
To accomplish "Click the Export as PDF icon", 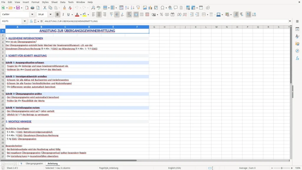I will pyautogui.click(x=27, y=8).
